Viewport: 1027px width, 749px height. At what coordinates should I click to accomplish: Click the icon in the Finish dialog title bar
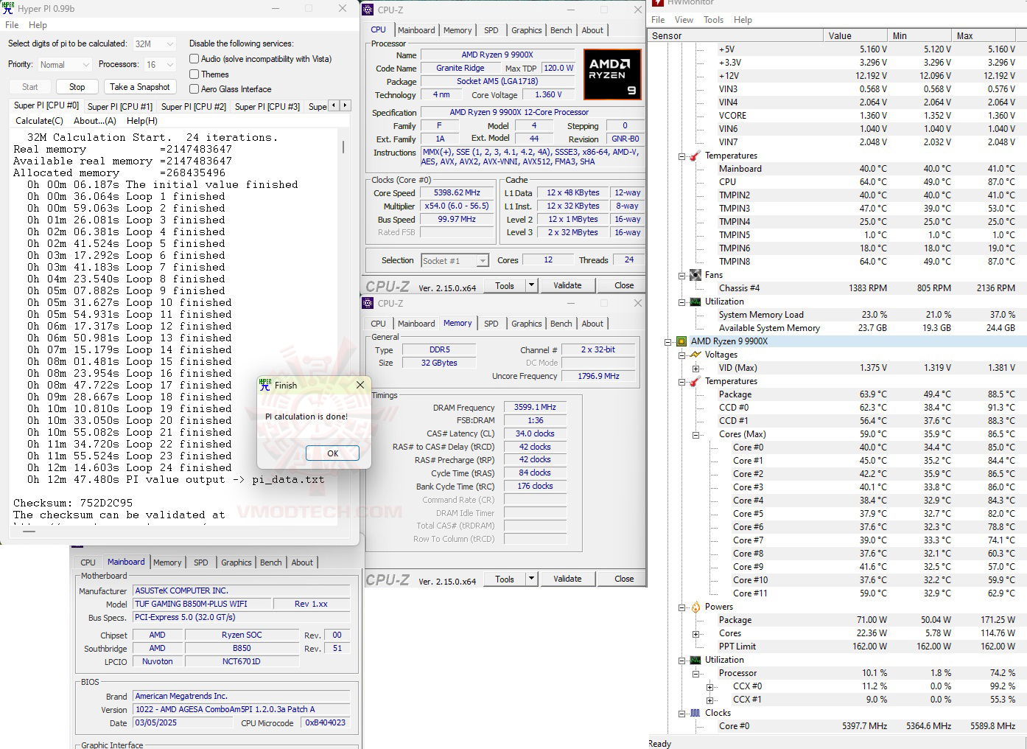click(x=265, y=385)
